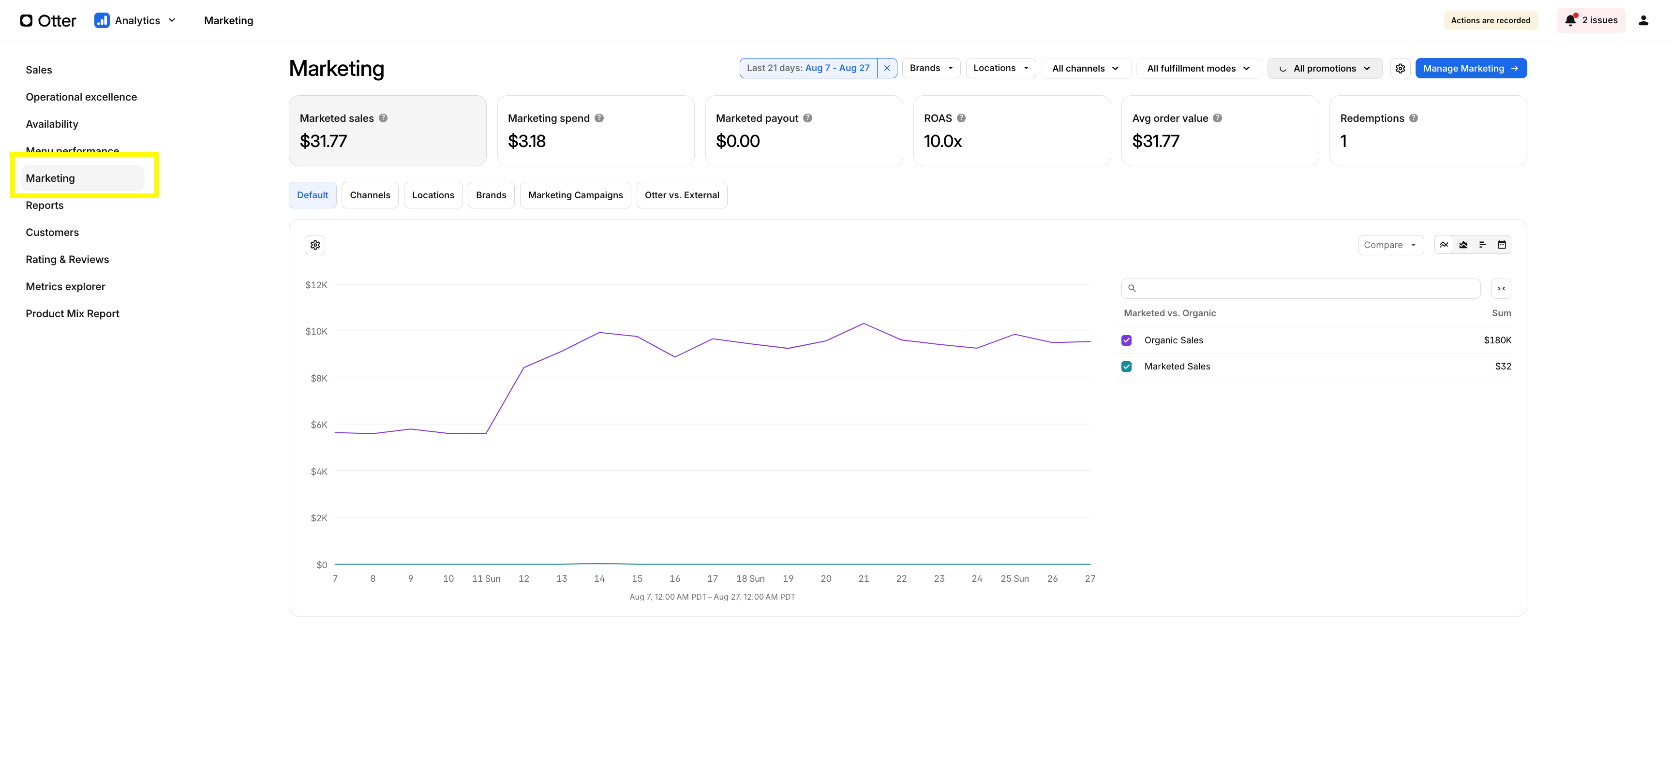This screenshot has width=1671, height=766.
Task: Click Marketed sales help icon
Action: [x=383, y=118]
